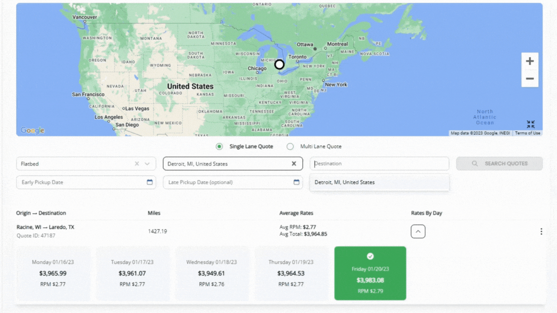
Task: Click the Search Quotes button
Action: click(499, 163)
